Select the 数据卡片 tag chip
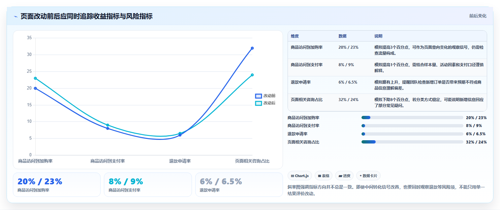The height and width of the screenshot is (210, 500). coord(368,176)
